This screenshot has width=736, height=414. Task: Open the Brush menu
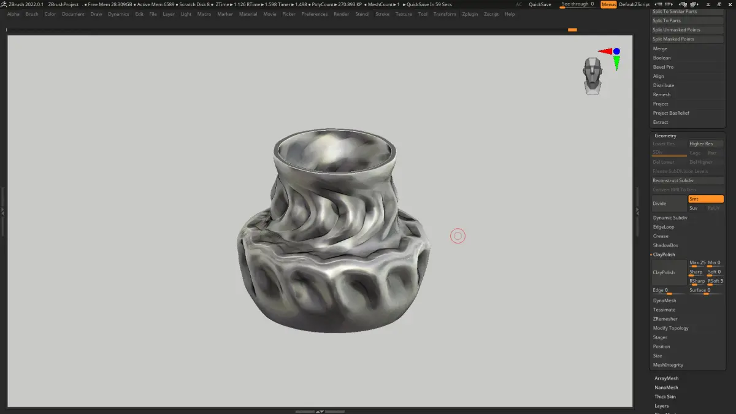32,14
